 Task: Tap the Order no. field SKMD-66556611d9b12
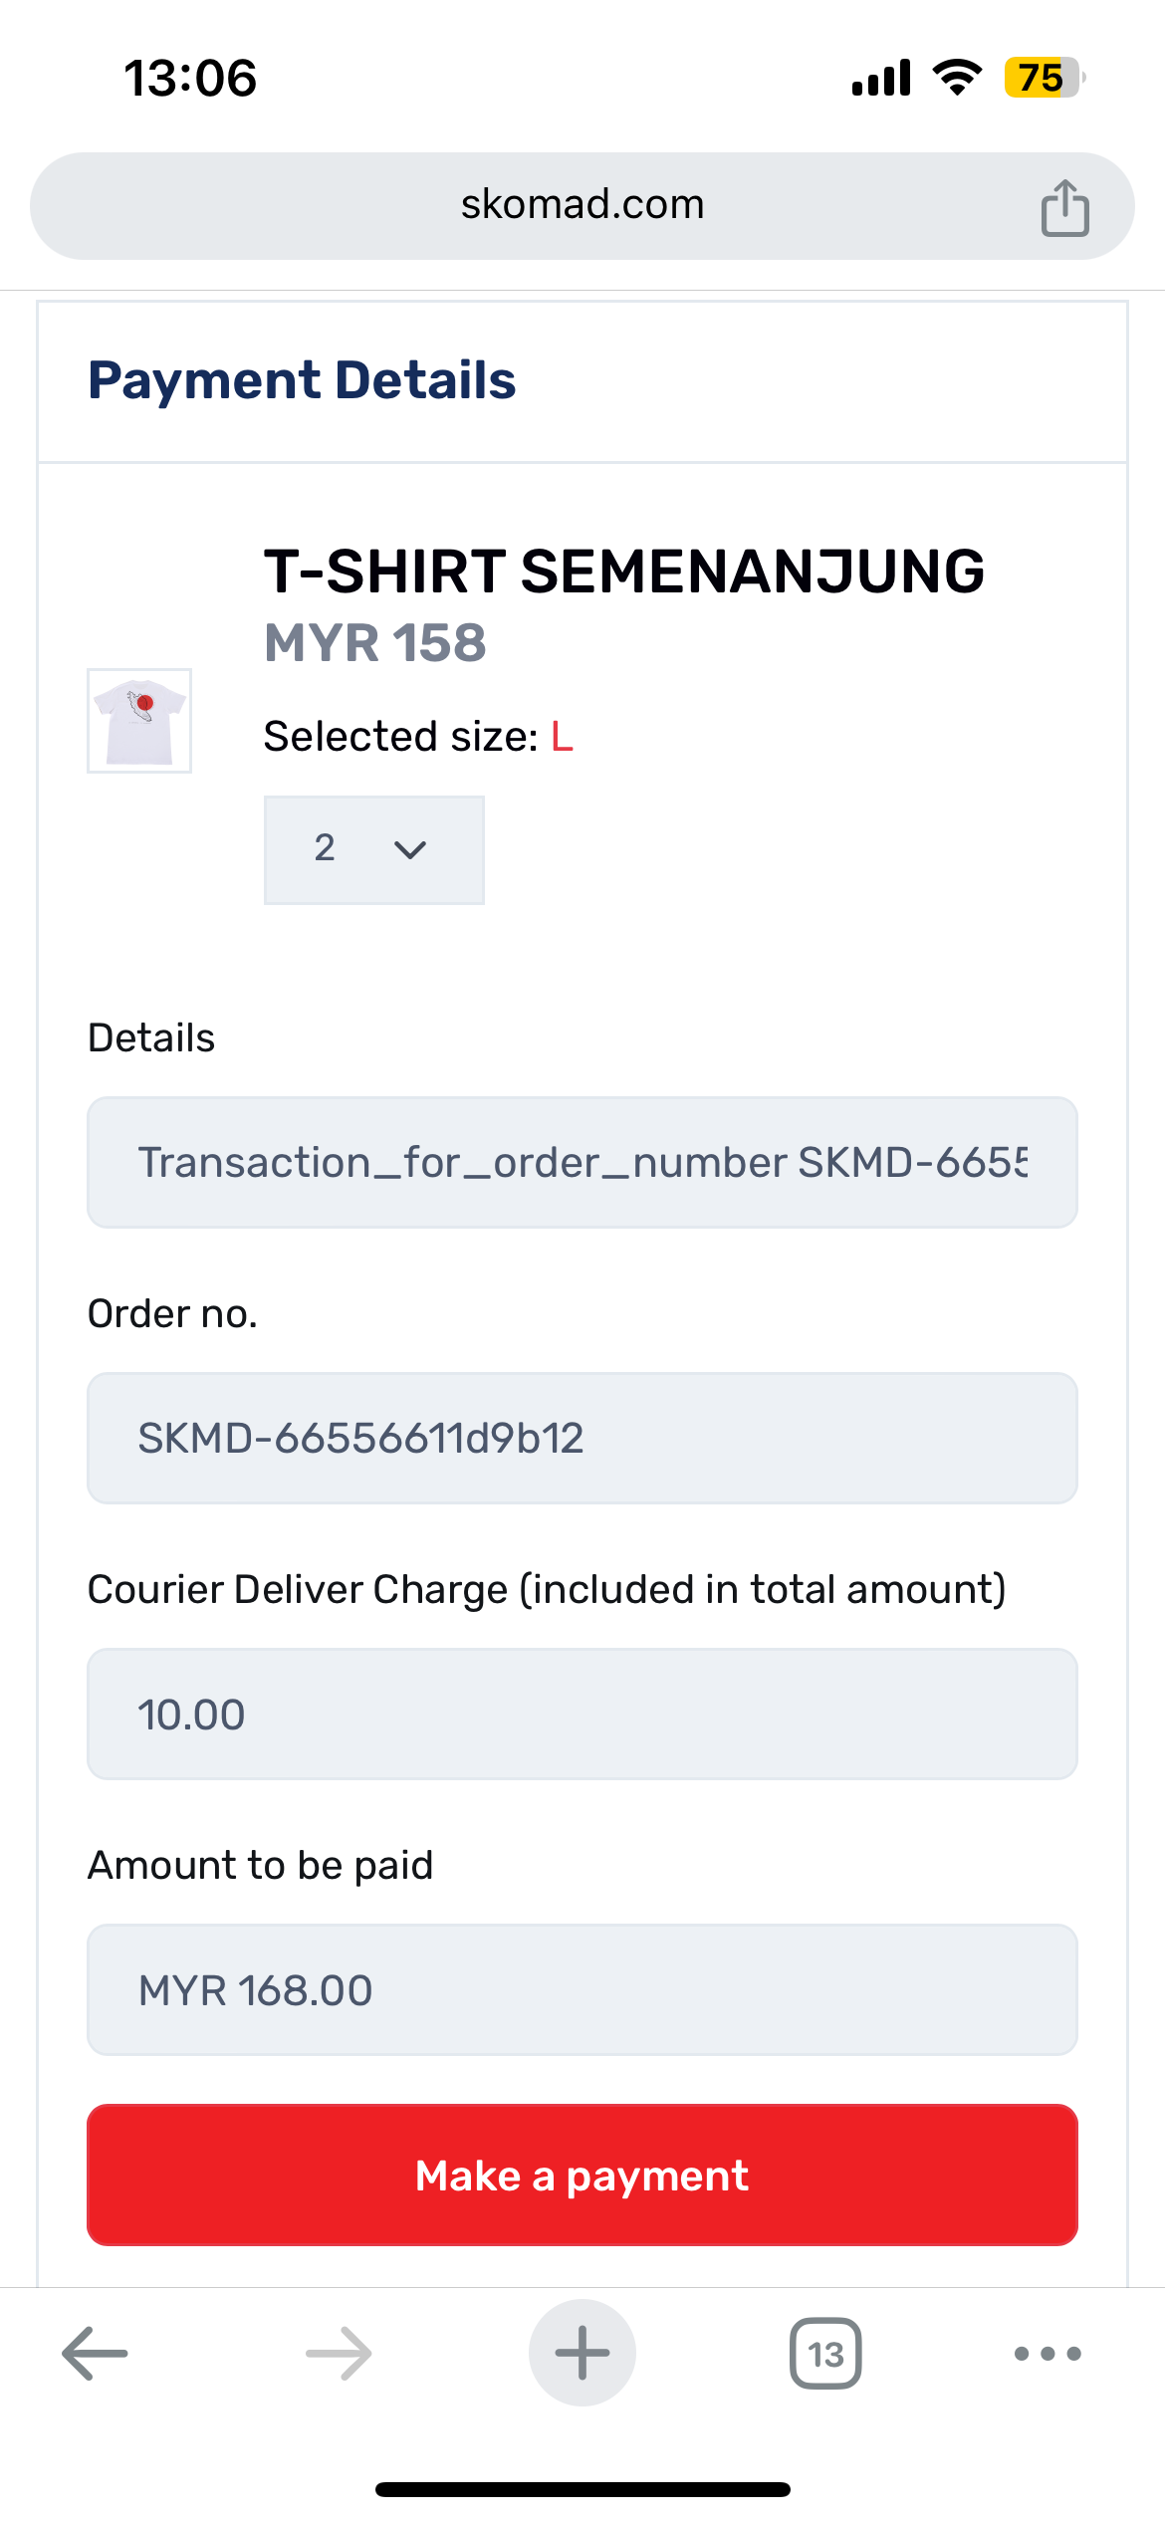(x=582, y=1438)
